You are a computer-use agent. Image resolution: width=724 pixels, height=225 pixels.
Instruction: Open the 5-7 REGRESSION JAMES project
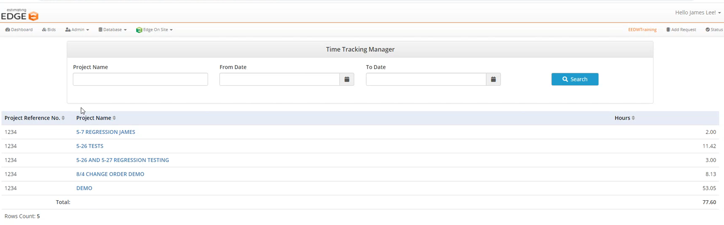[105, 132]
